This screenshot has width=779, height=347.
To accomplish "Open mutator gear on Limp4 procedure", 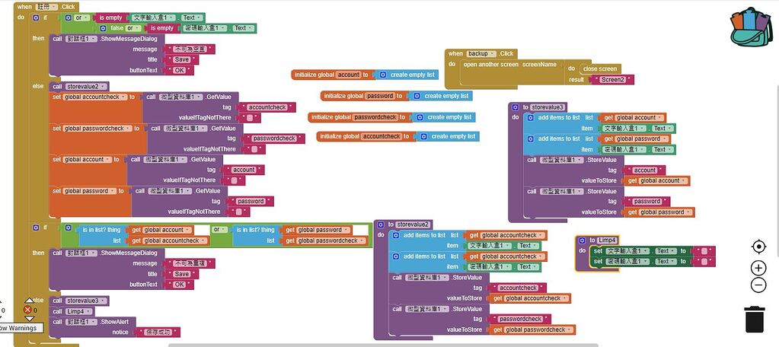I will point(583,240).
